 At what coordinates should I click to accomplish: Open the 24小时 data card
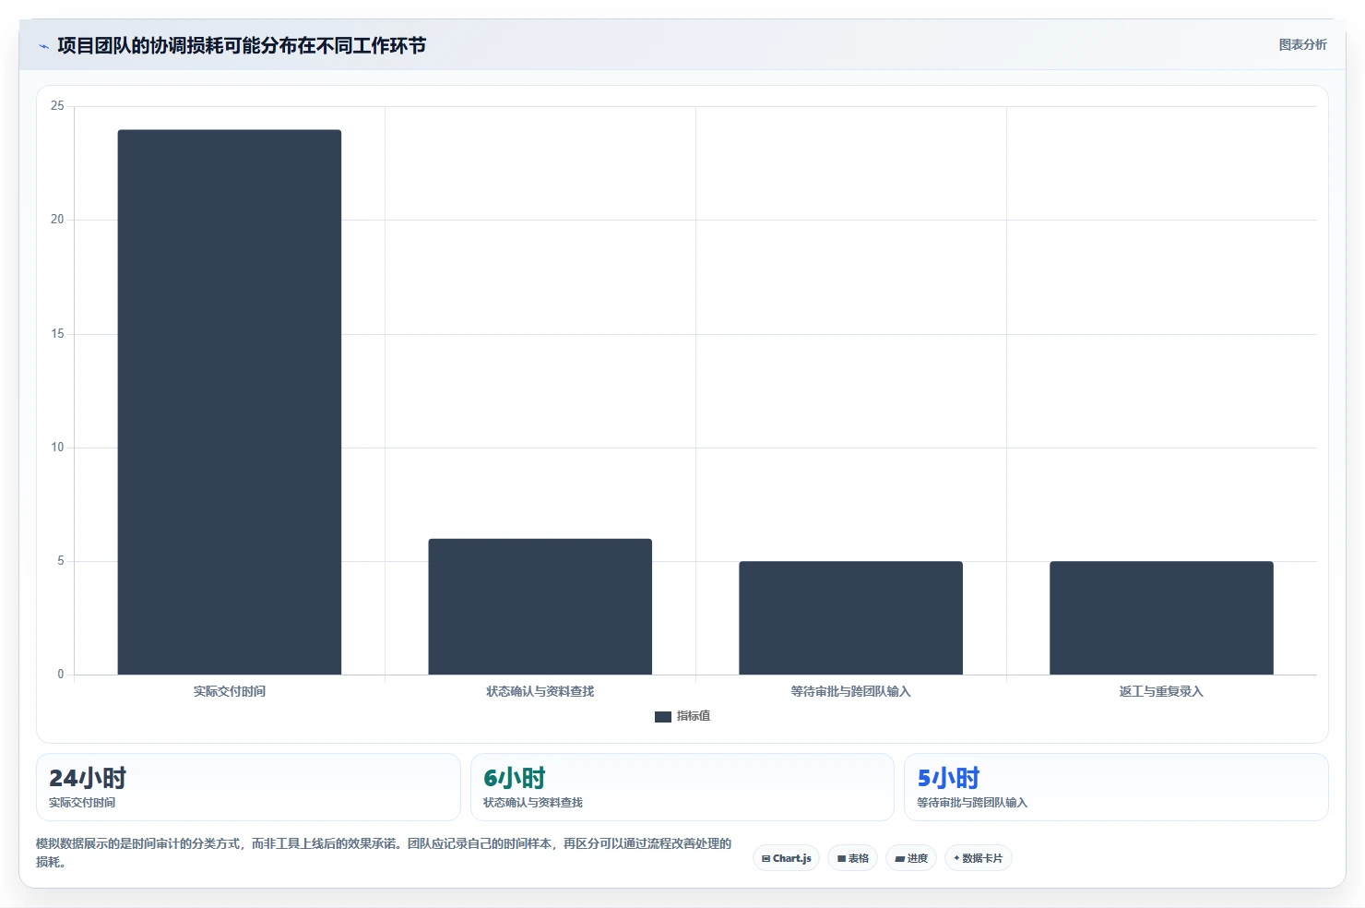[x=248, y=787]
